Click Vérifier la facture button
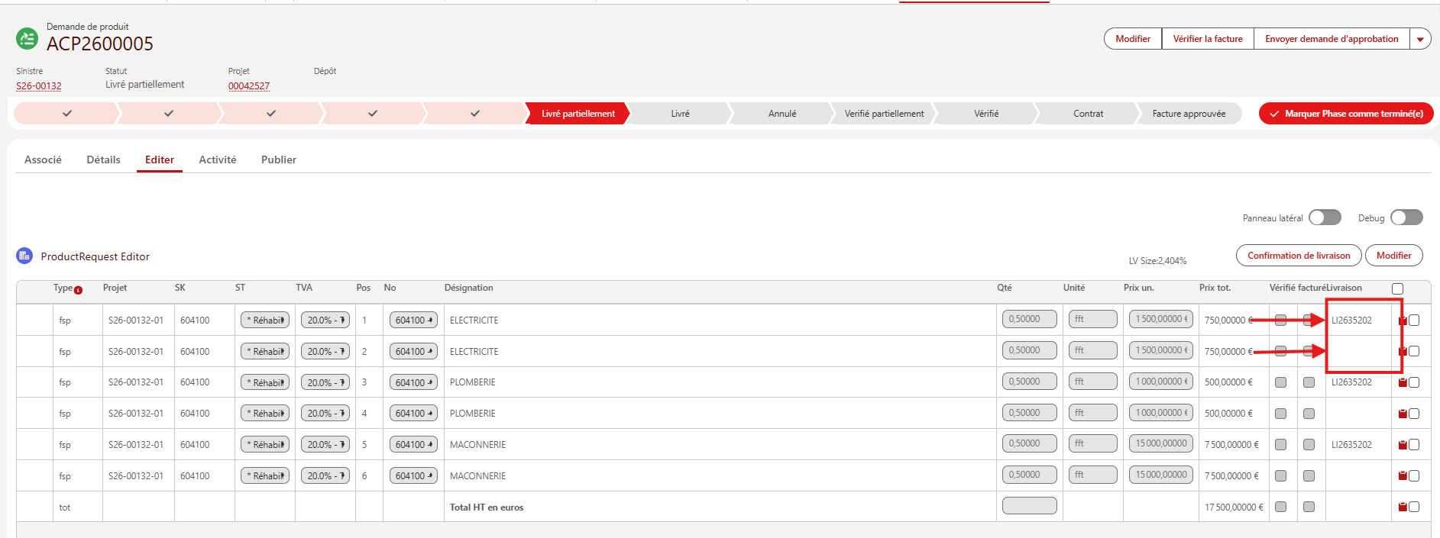Screen dimensions: 1440x538 point(1208,39)
